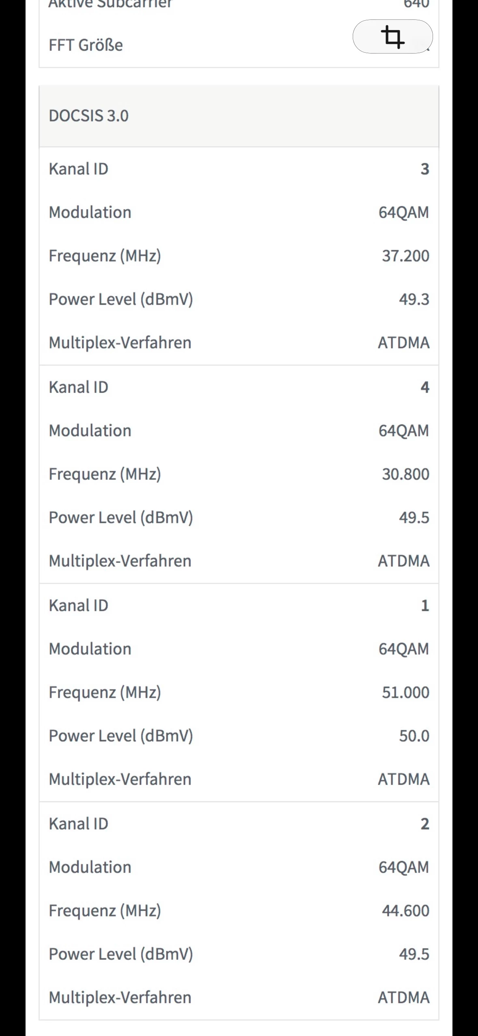Select Frequenz (MHz) label for channel 2
Image resolution: width=478 pixels, height=1036 pixels.
coord(105,910)
